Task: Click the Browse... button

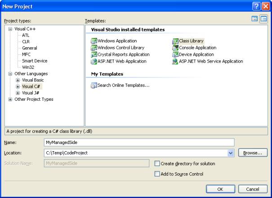Action: [x=253, y=153]
